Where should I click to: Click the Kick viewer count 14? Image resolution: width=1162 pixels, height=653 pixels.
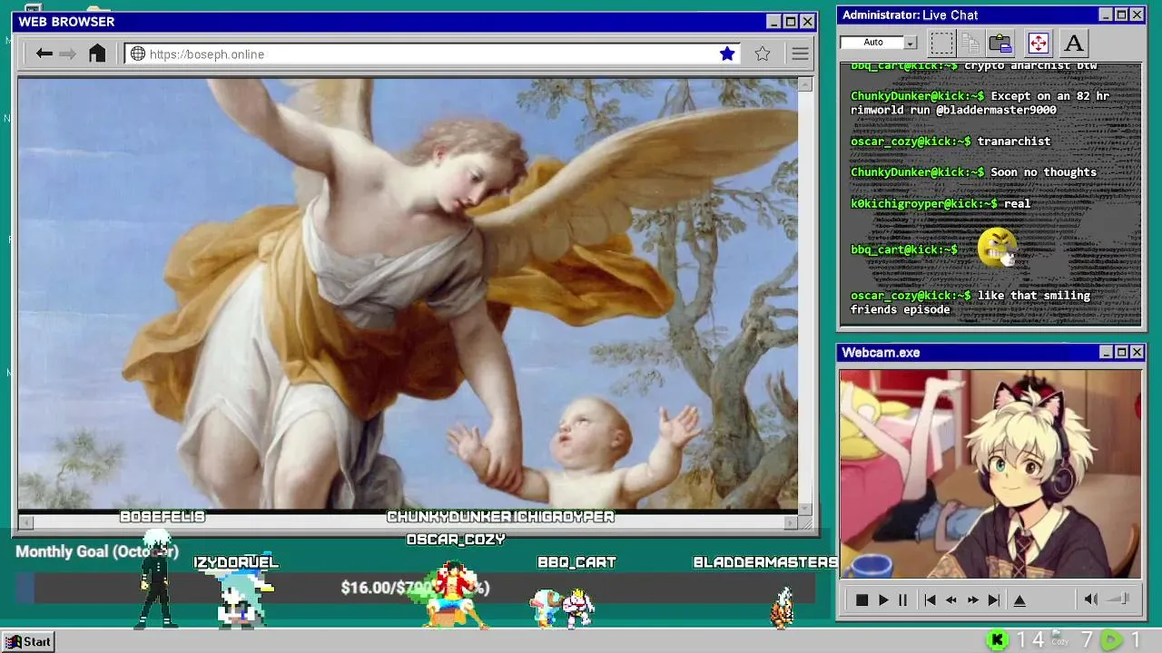click(1030, 640)
